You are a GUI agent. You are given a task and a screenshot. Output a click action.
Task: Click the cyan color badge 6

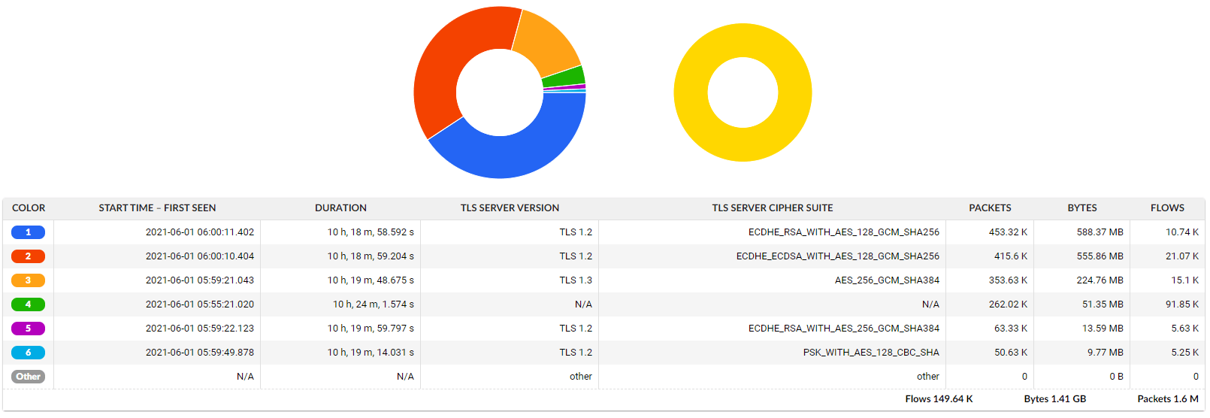(28, 353)
